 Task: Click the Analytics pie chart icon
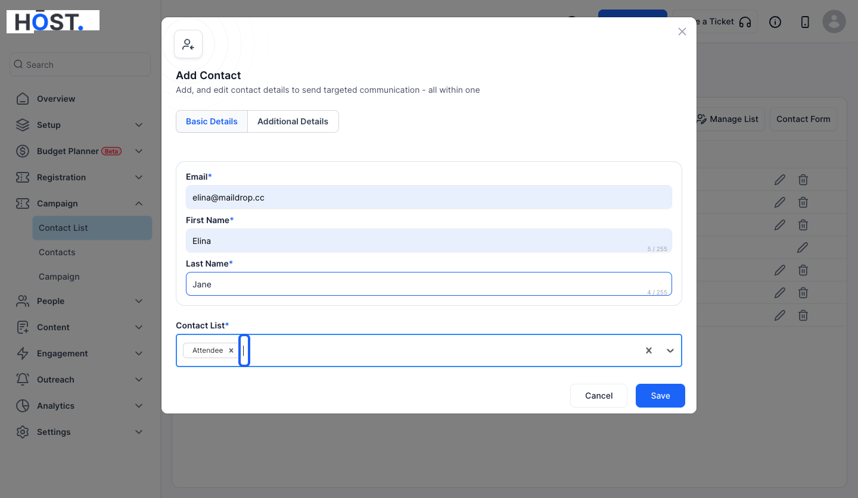tap(23, 406)
